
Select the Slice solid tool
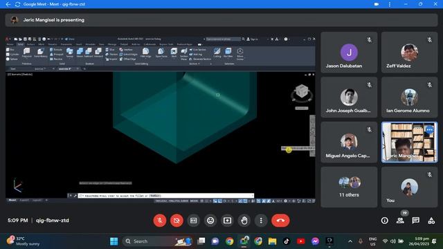(x=110, y=50)
